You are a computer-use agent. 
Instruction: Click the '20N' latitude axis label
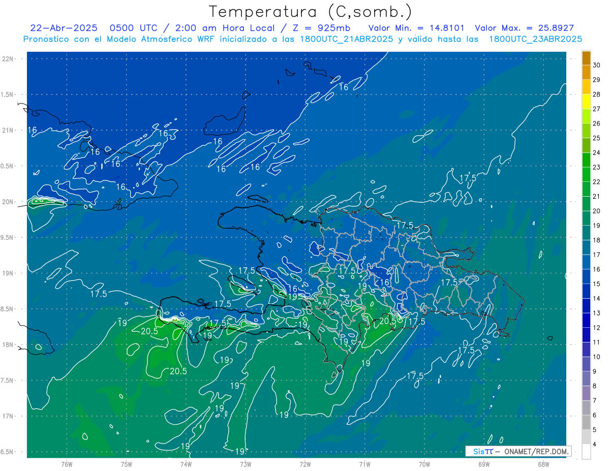[x=8, y=202]
